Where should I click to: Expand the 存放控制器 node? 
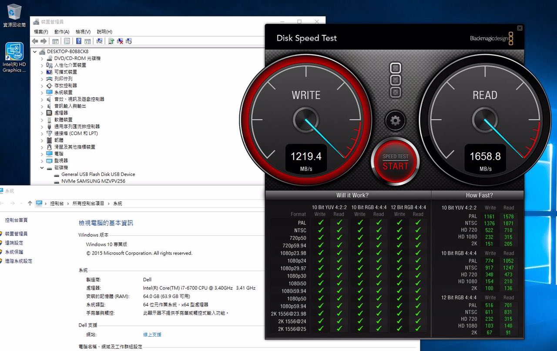pos(42,86)
